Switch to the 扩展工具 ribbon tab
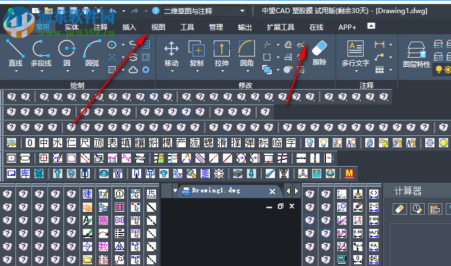451x266 pixels. coord(281,27)
